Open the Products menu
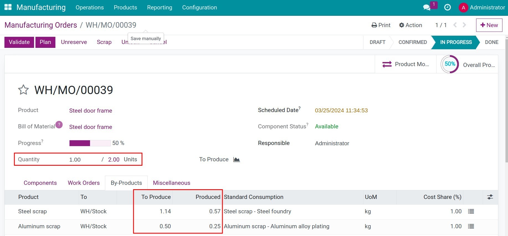508x236 pixels. pos(125,7)
